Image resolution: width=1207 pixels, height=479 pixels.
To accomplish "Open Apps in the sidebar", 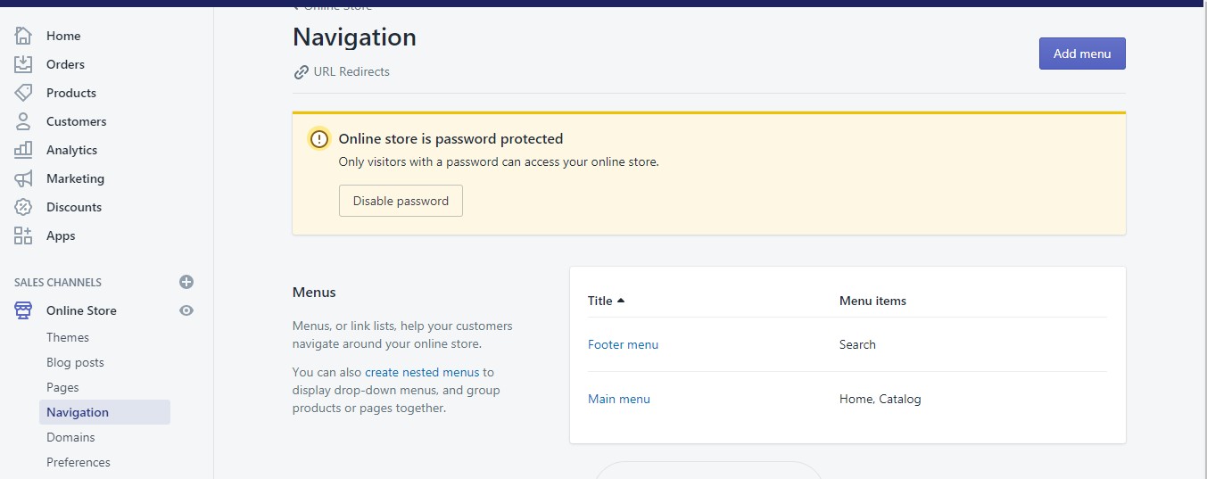I will pos(61,235).
